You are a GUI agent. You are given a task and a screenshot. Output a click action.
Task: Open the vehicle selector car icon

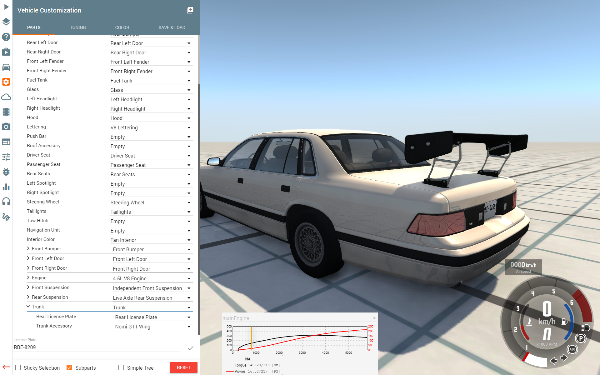pyautogui.click(x=6, y=67)
